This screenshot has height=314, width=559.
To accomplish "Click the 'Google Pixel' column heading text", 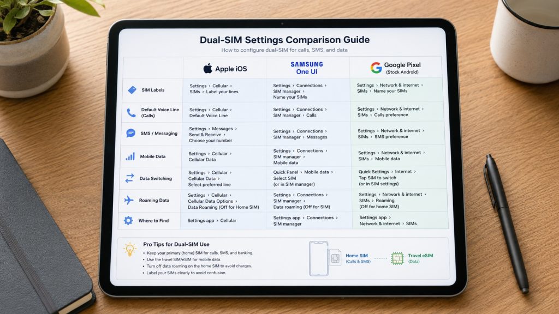I will pos(402,65).
